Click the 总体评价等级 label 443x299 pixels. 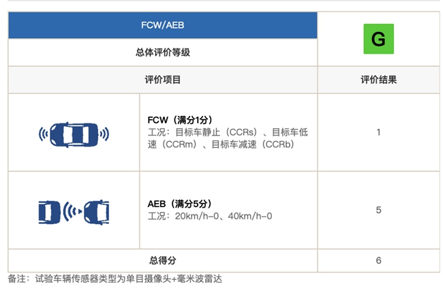[163, 52]
